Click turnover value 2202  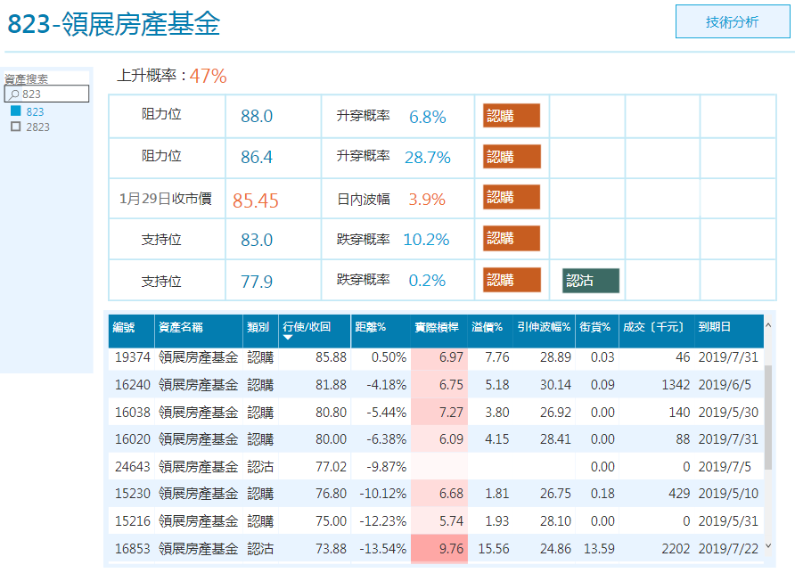[x=676, y=549]
